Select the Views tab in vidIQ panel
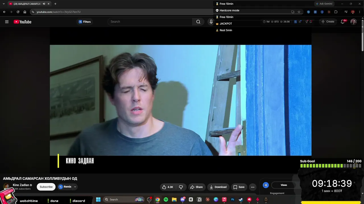 (x=284, y=185)
